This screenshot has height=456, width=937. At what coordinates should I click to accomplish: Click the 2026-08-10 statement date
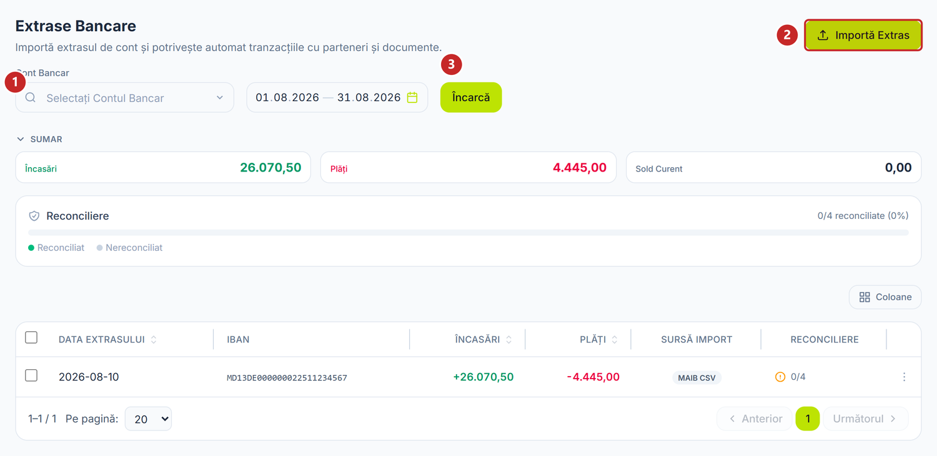coord(89,377)
